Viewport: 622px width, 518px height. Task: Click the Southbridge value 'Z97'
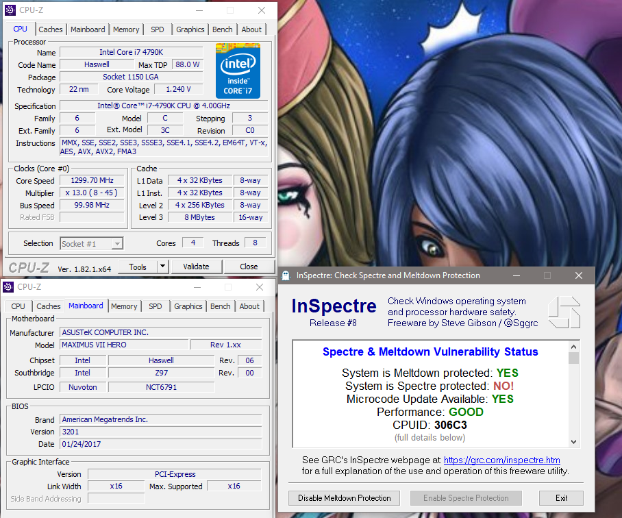click(x=162, y=373)
